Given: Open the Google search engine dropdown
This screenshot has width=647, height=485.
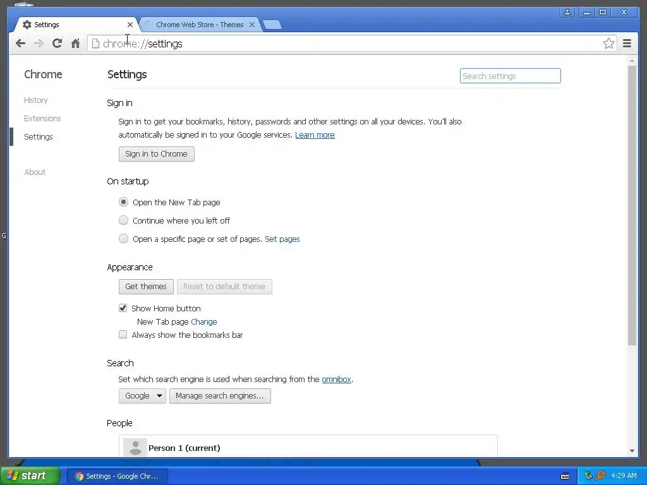Looking at the screenshot, I should pos(142,395).
